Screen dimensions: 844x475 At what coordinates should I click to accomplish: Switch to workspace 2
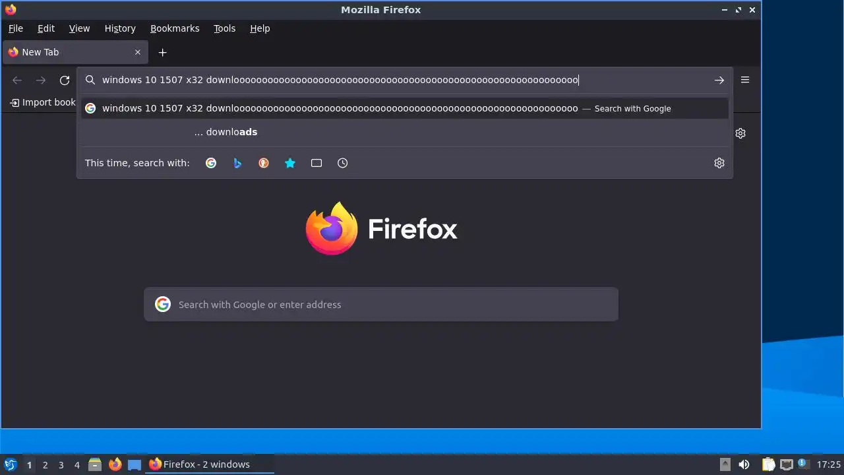point(45,464)
